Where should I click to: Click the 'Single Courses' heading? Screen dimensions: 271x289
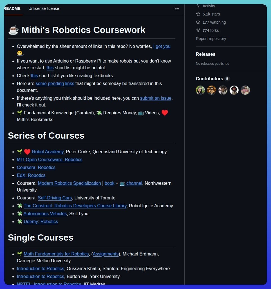(41, 237)
